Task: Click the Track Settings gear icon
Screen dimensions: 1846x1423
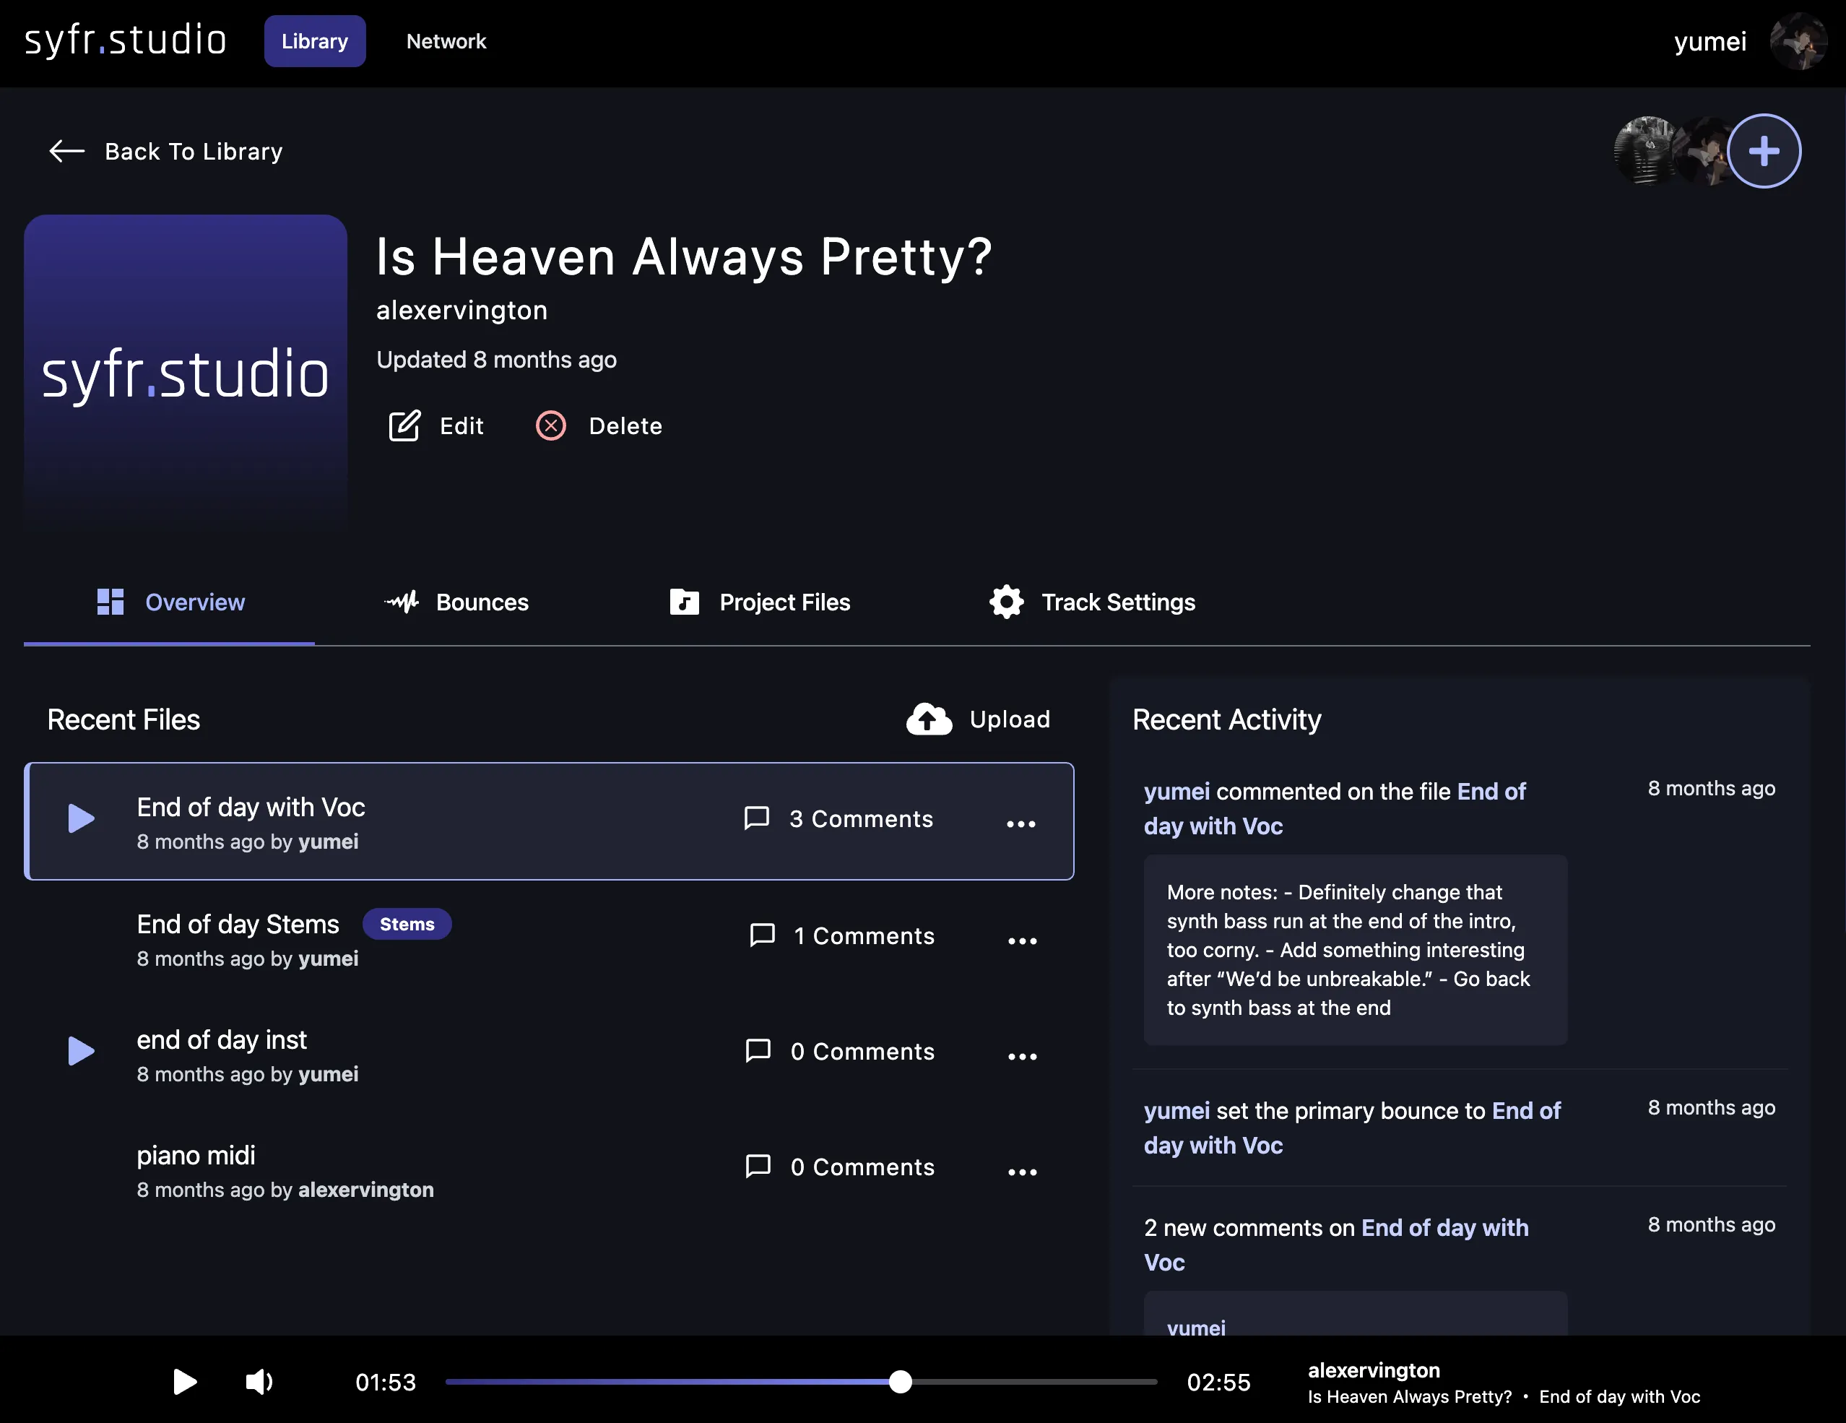Action: (x=1006, y=602)
